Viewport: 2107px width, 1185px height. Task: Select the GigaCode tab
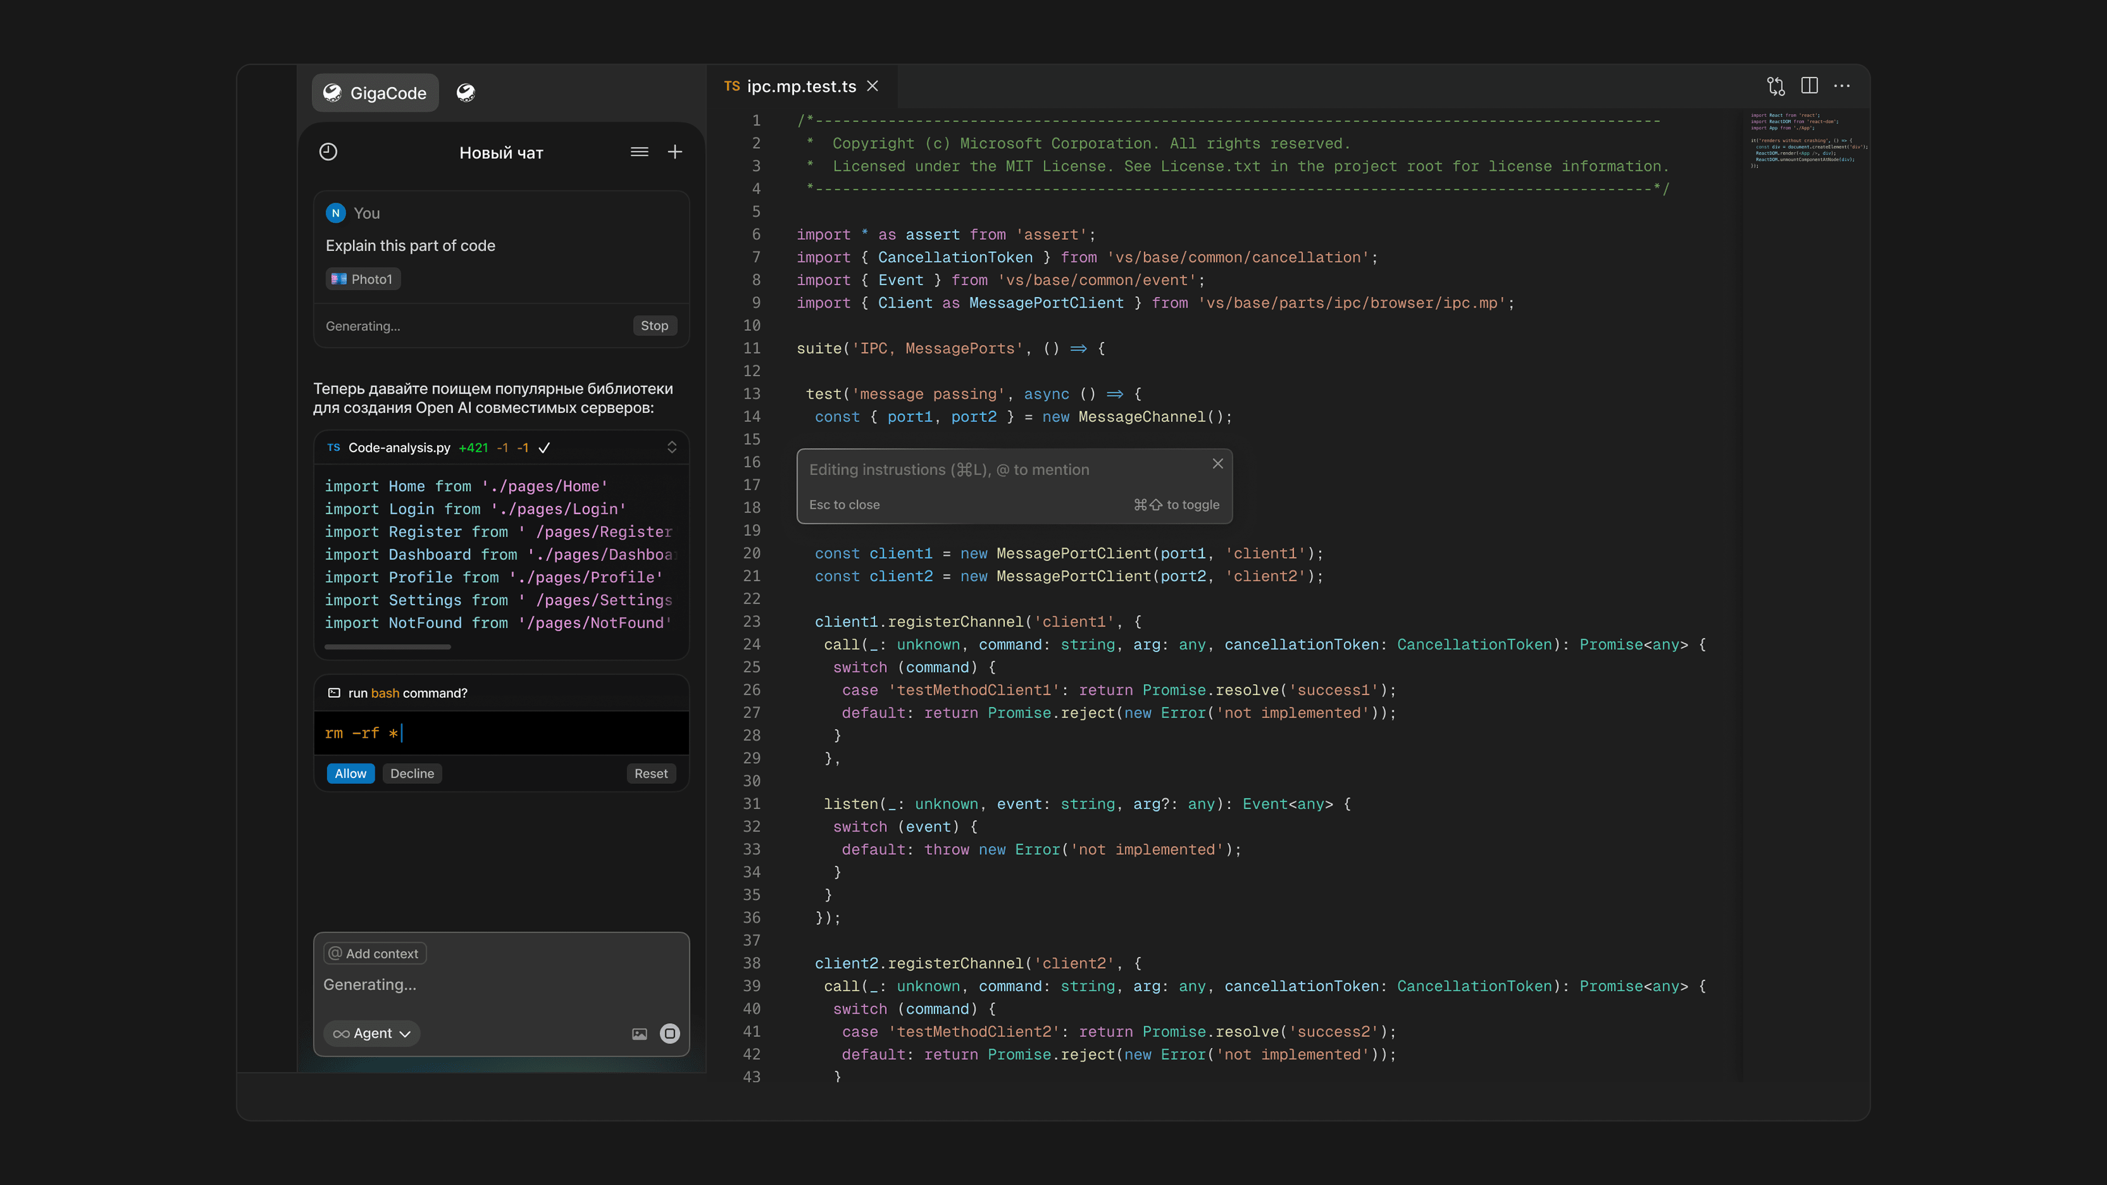(375, 93)
